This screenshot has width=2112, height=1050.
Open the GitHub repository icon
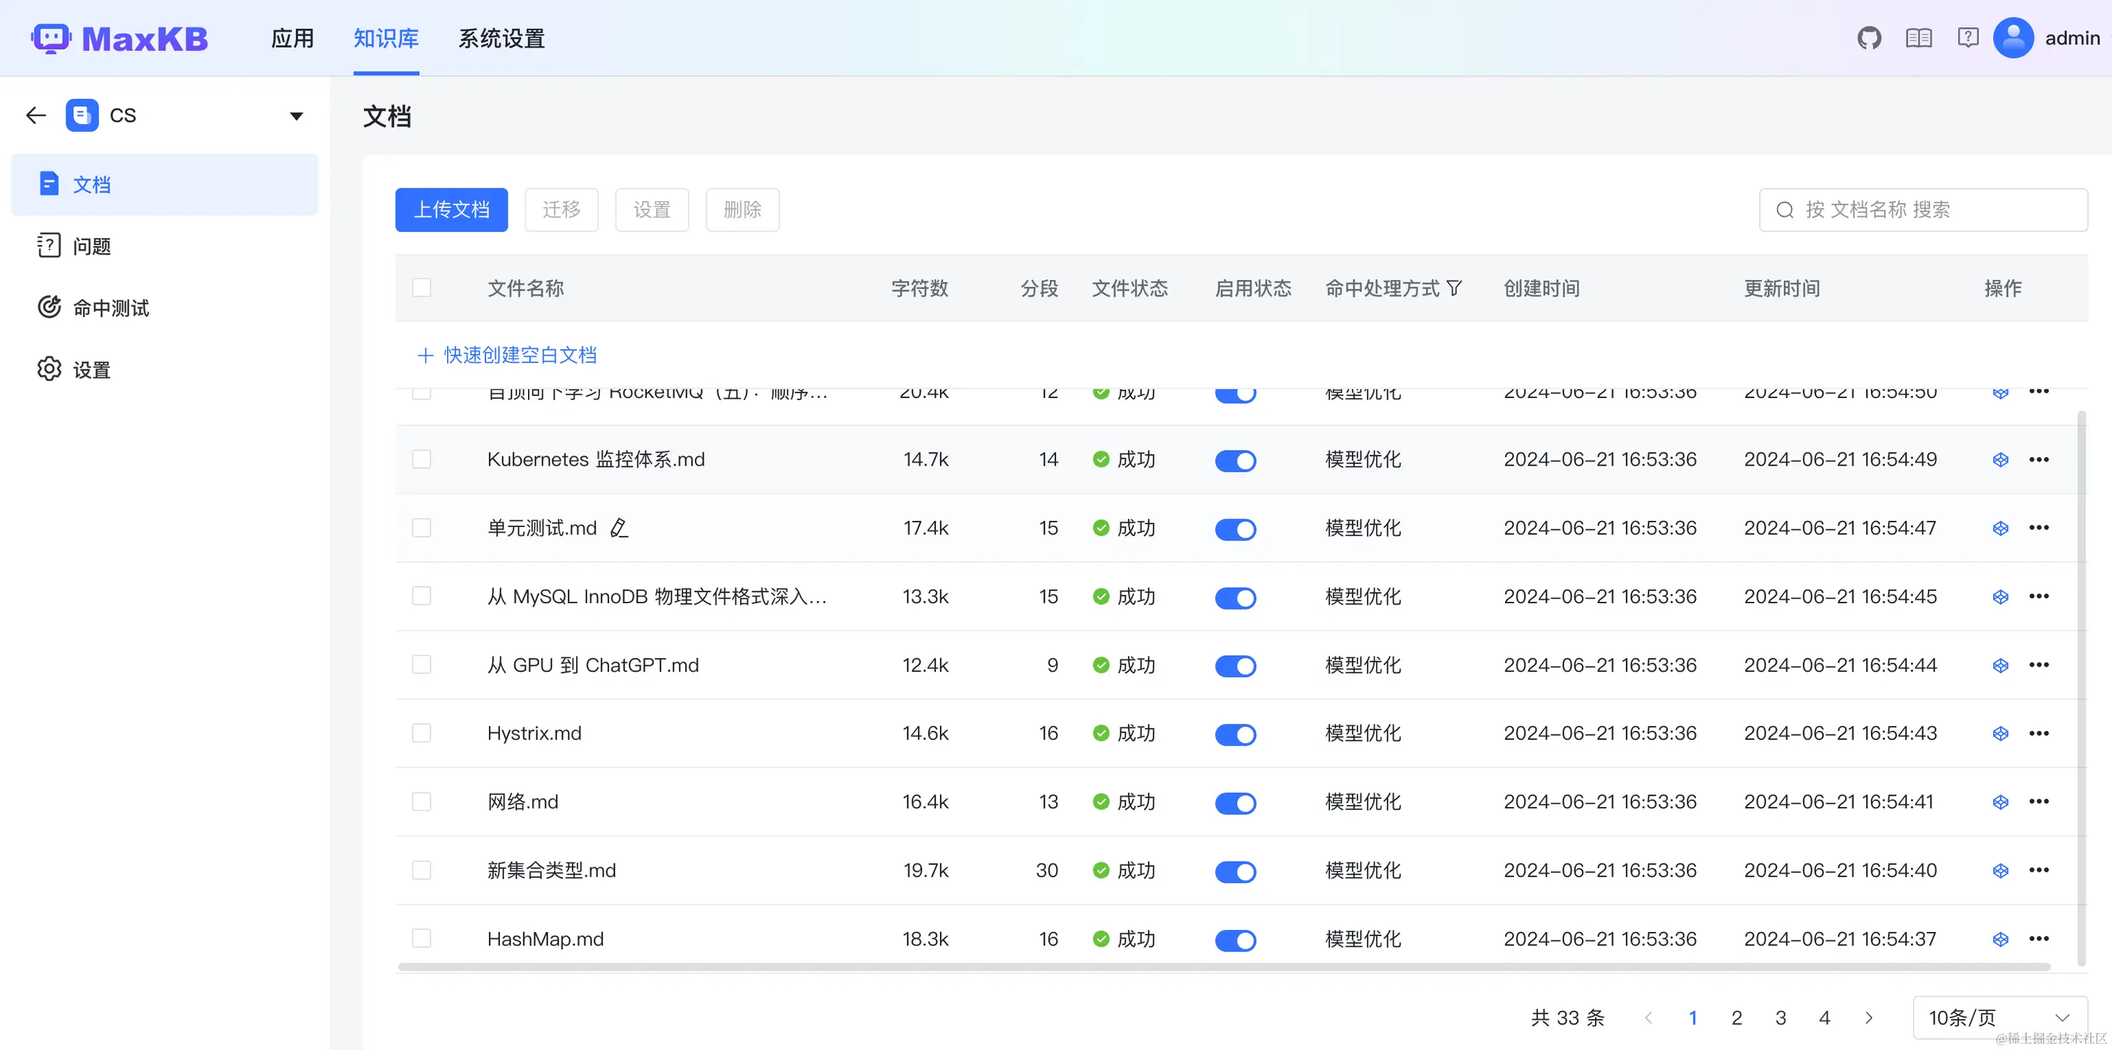tap(1870, 37)
